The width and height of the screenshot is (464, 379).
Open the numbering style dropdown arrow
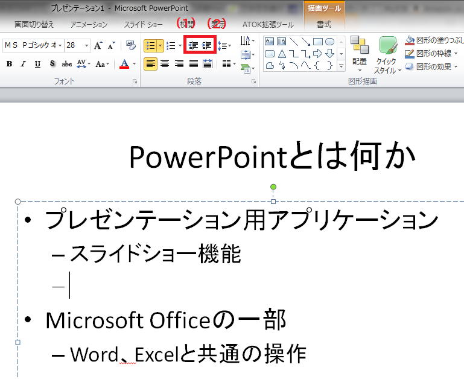pyautogui.click(x=180, y=46)
